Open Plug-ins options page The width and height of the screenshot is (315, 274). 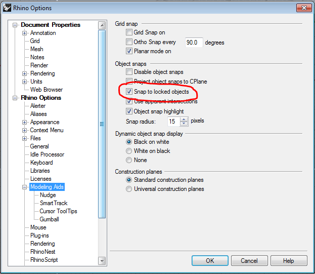click(39, 236)
